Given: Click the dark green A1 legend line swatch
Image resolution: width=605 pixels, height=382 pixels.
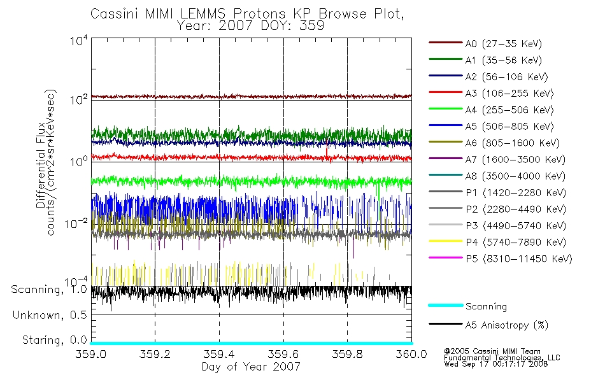Looking at the screenshot, I should click(x=446, y=59).
